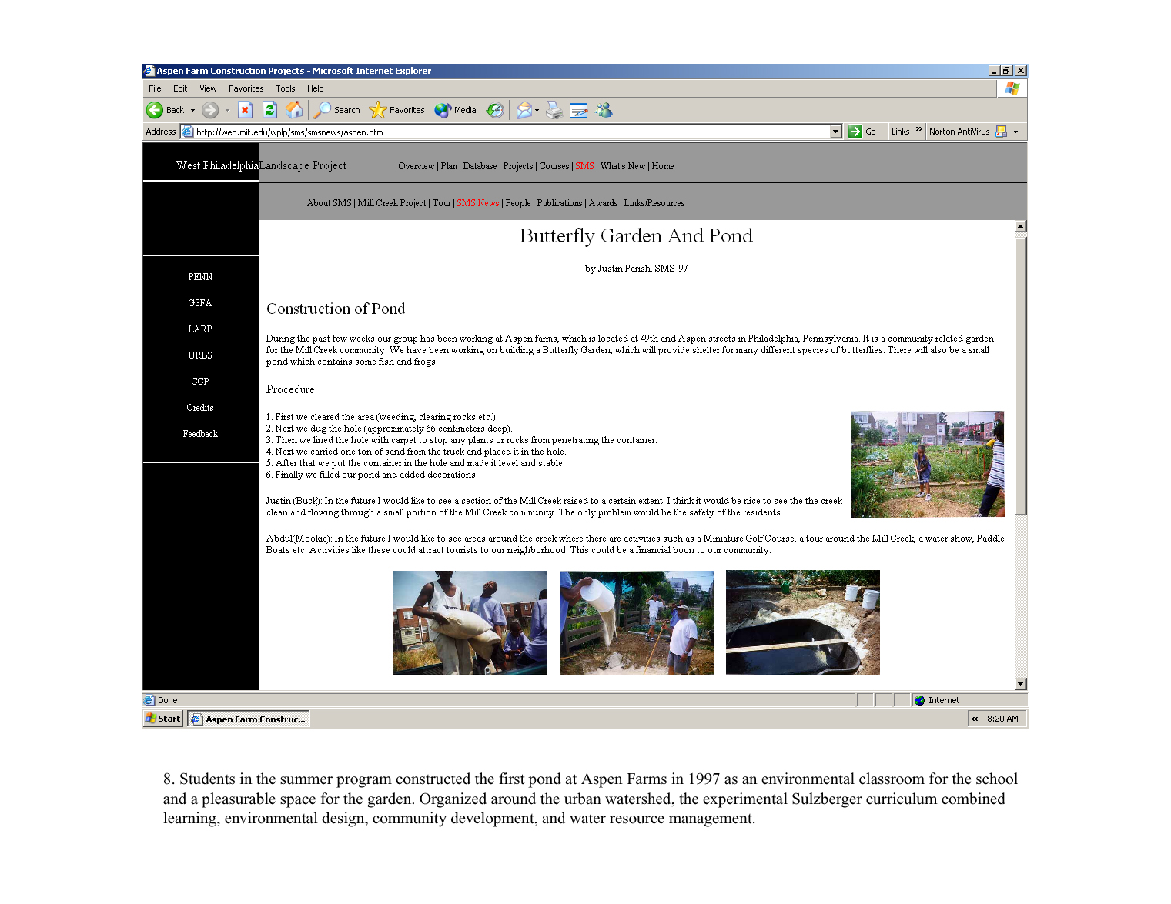Open the Media toolbar button
The image size is (1171, 904).
(x=456, y=110)
